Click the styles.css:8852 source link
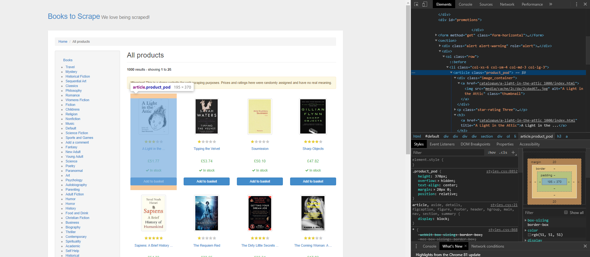The height and width of the screenshot is (257, 590). pos(502,171)
